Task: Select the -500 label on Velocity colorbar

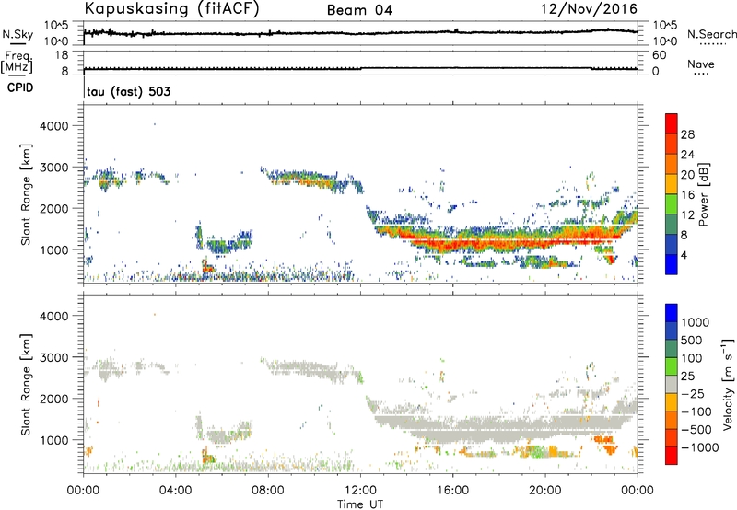Action: (x=696, y=430)
